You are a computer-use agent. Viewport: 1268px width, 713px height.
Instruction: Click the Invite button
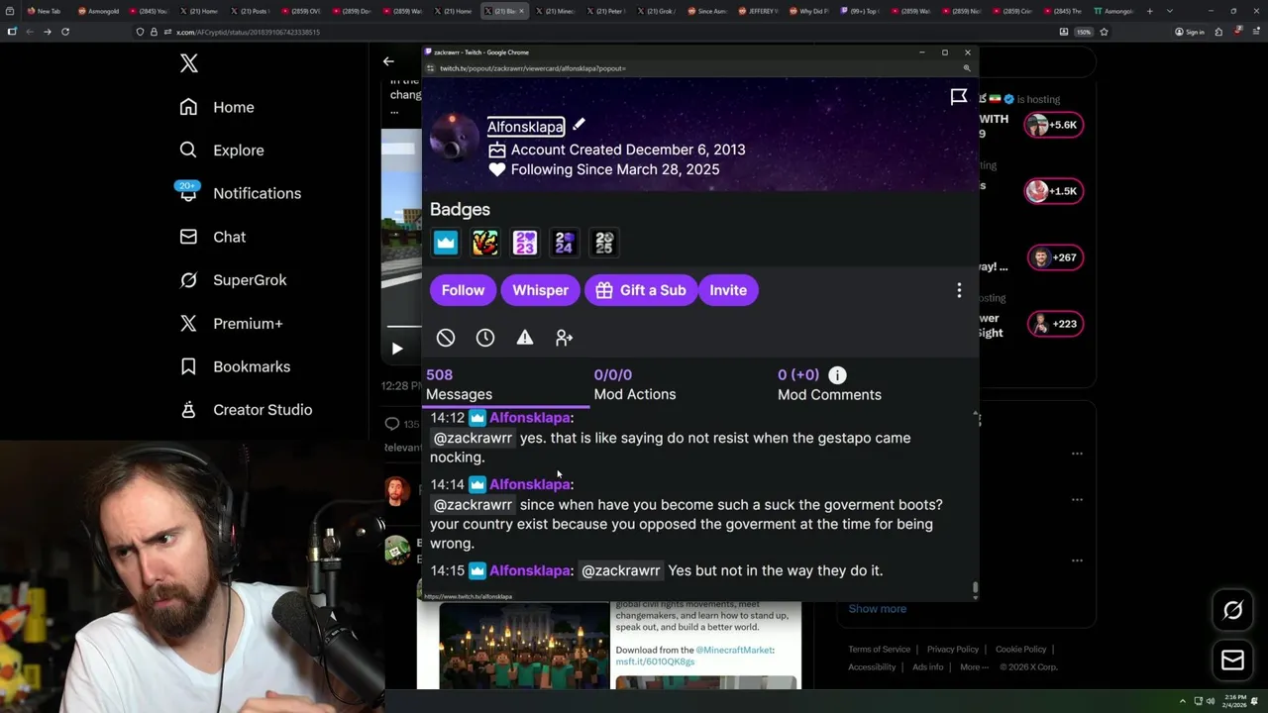[728, 290]
